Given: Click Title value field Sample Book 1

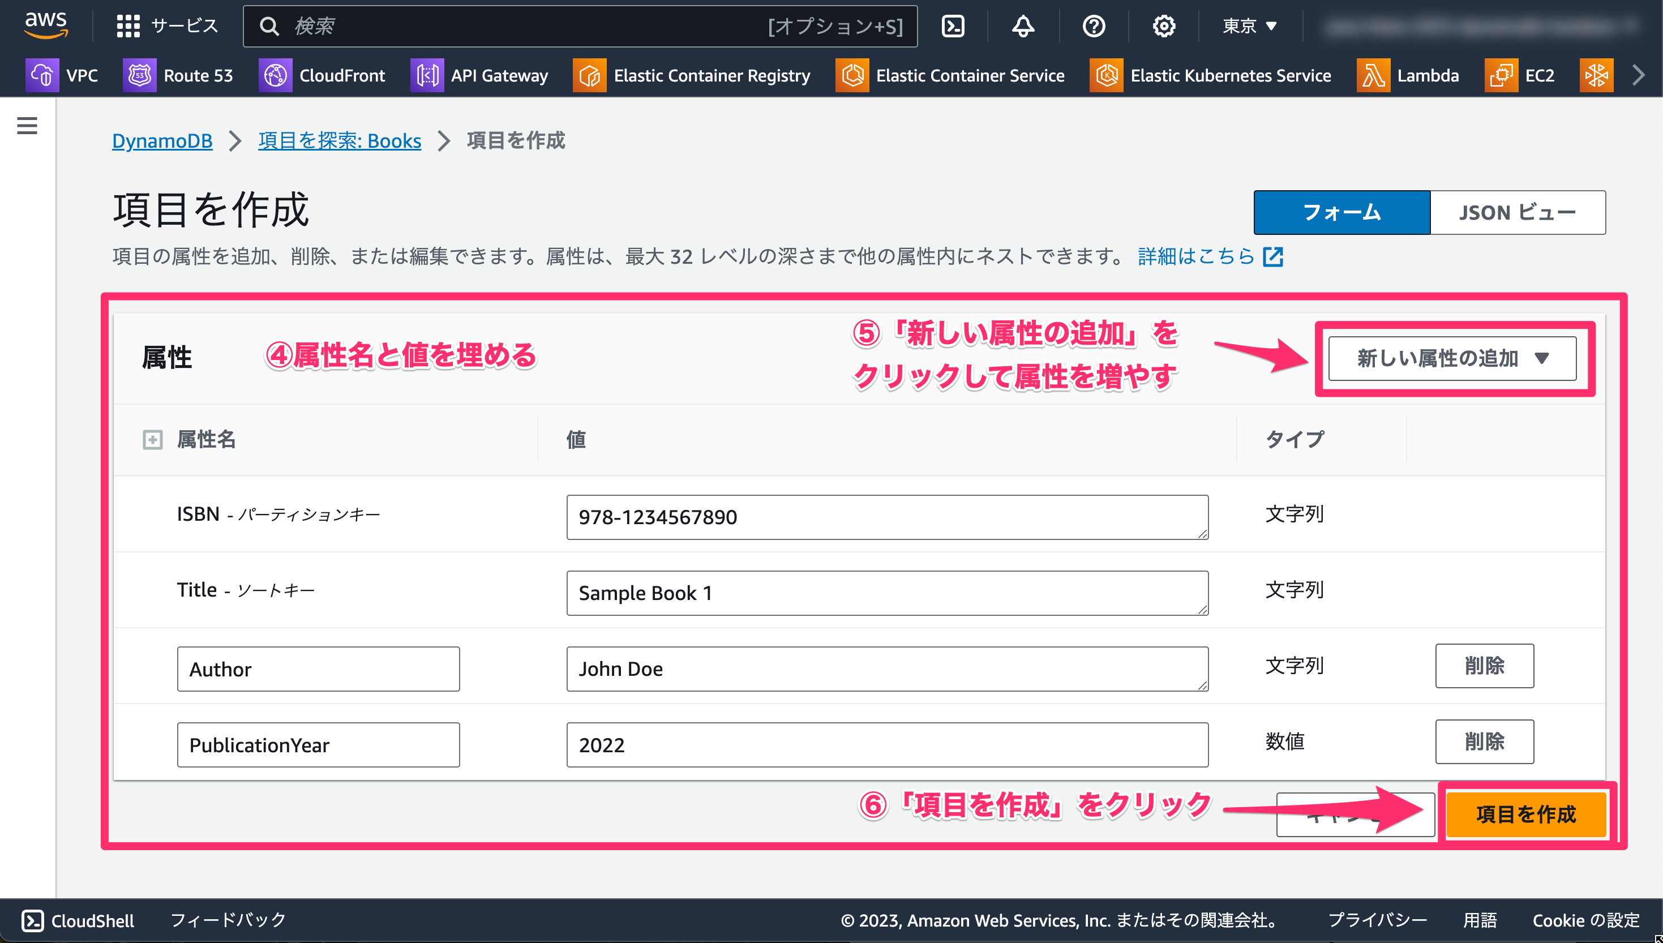Looking at the screenshot, I should point(887,593).
